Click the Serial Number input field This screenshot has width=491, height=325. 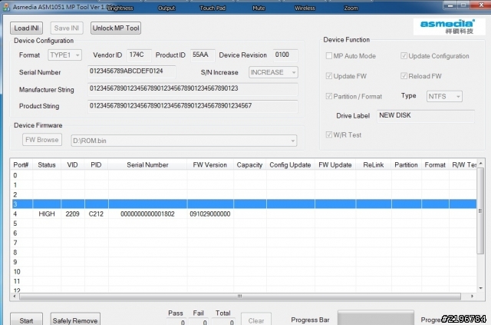pos(131,72)
